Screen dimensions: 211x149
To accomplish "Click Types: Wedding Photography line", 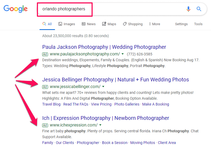I will point(104,66).
